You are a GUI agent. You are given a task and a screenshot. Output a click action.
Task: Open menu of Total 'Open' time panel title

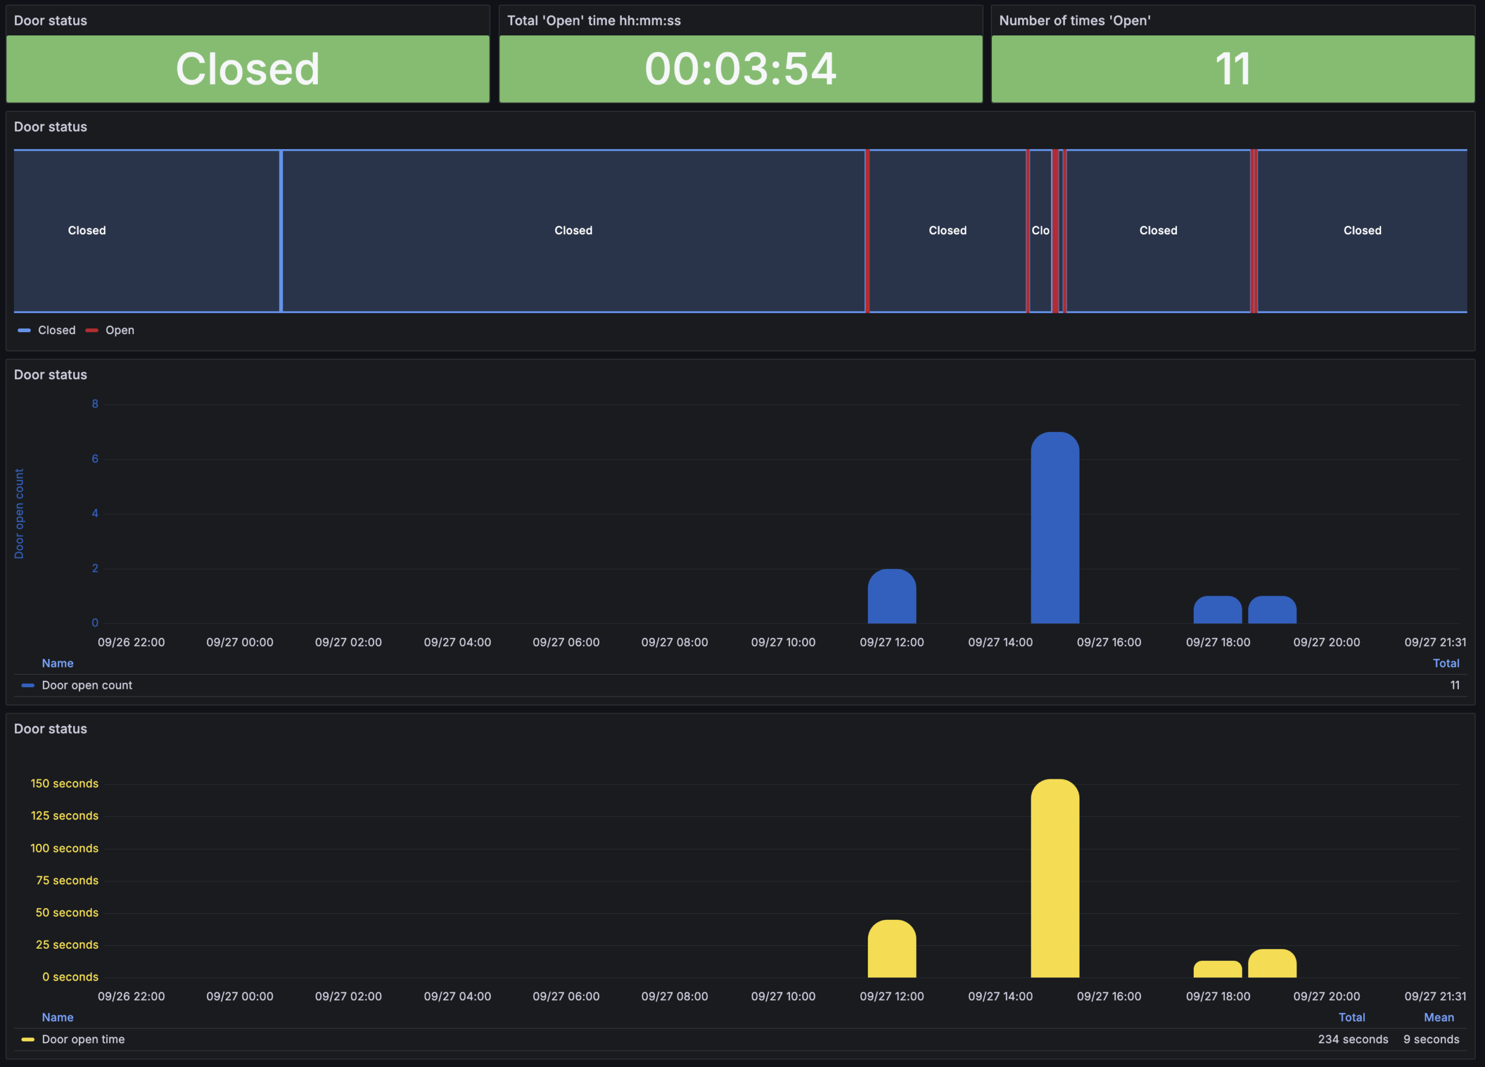(x=593, y=20)
